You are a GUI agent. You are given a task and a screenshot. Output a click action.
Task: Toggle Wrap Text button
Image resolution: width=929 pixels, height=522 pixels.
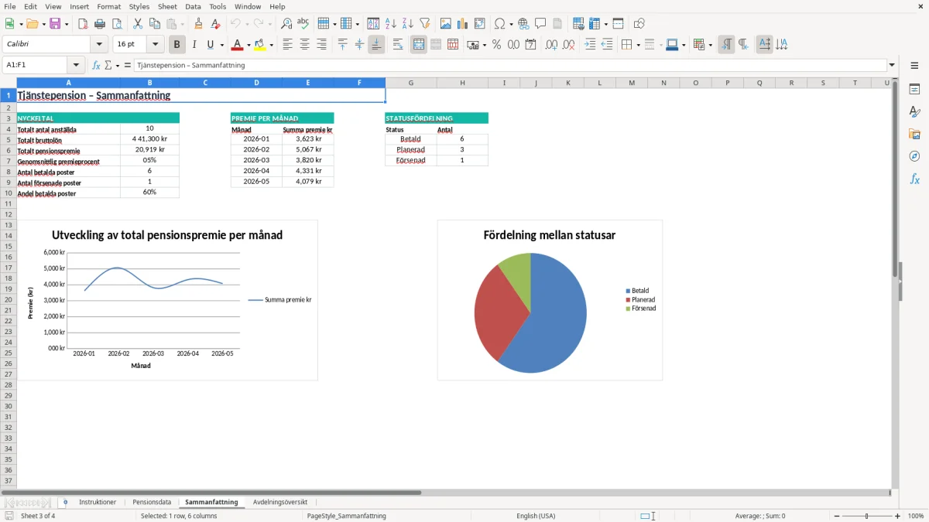click(398, 44)
